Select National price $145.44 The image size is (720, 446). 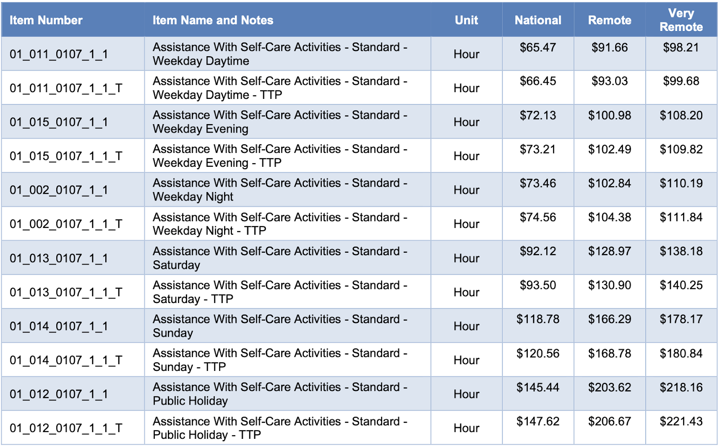pyautogui.click(x=538, y=387)
